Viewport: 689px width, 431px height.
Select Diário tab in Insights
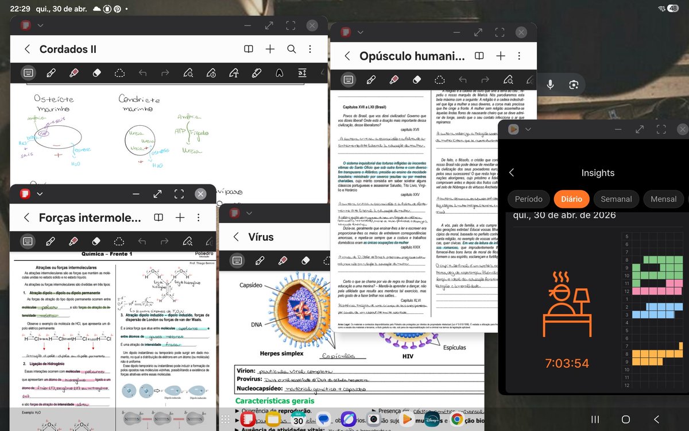tap(571, 199)
